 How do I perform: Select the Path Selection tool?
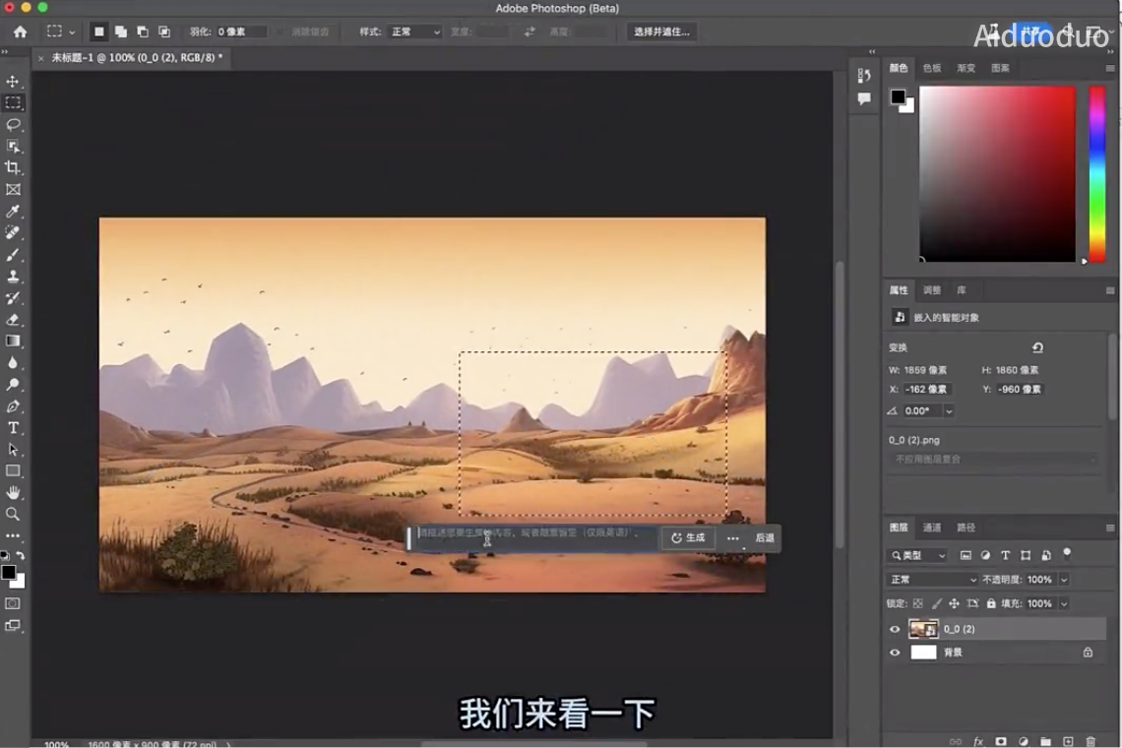tap(13, 450)
